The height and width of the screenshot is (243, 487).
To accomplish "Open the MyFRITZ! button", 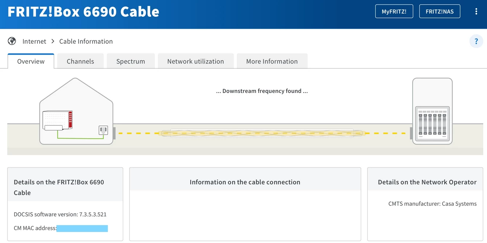I will pyautogui.click(x=394, y=11).
